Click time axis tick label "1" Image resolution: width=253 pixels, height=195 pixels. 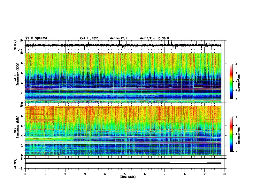[x=45, y=174]
